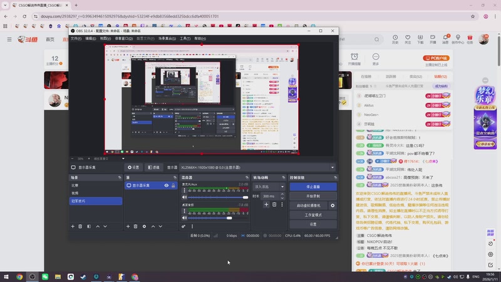Open OBS Scene Collection menu
The image size is (501, 282).
click(x=167, y=38)
